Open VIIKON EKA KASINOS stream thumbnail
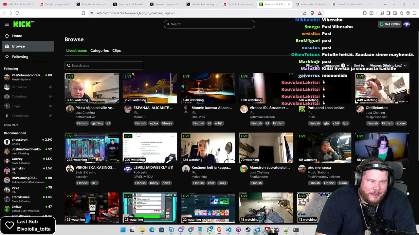419x235 pixels. click(x=92, y=148)
